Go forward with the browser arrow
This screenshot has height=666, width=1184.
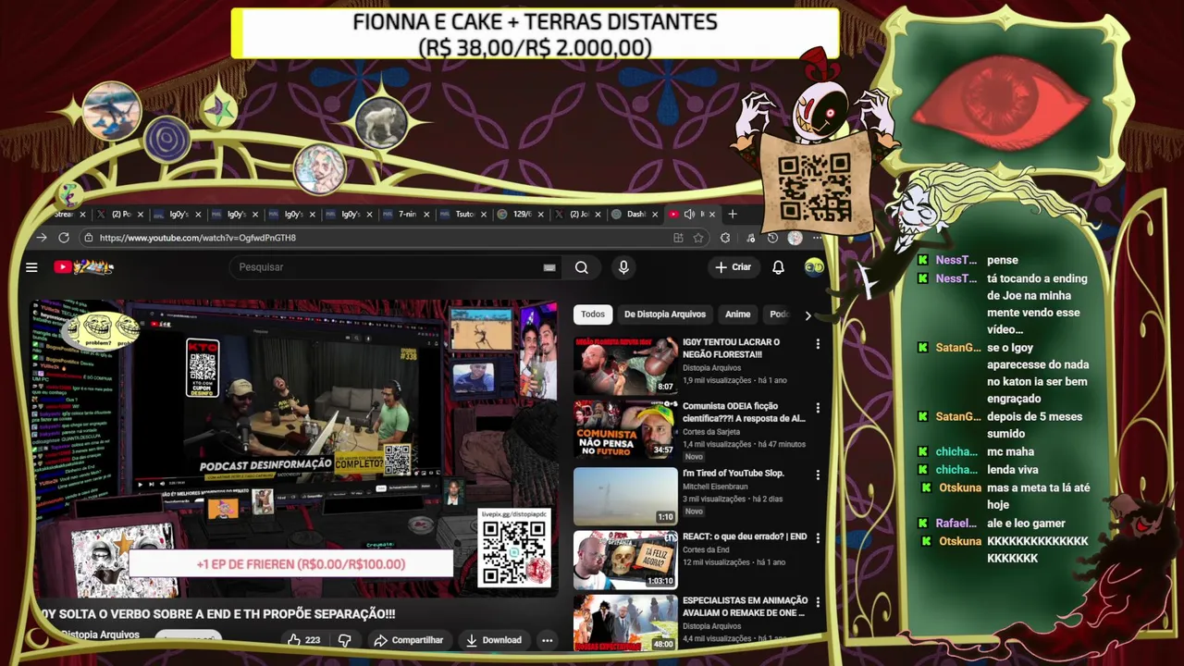(x=42, y=238)
